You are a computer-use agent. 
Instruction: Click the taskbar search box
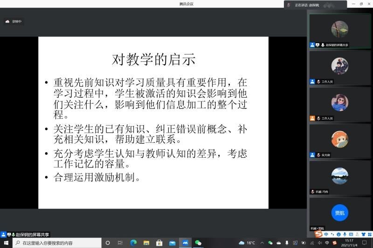coord(57,243)
